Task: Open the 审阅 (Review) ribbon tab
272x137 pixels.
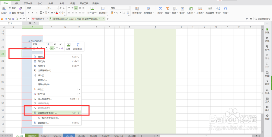Action: [x=61, y=4]
